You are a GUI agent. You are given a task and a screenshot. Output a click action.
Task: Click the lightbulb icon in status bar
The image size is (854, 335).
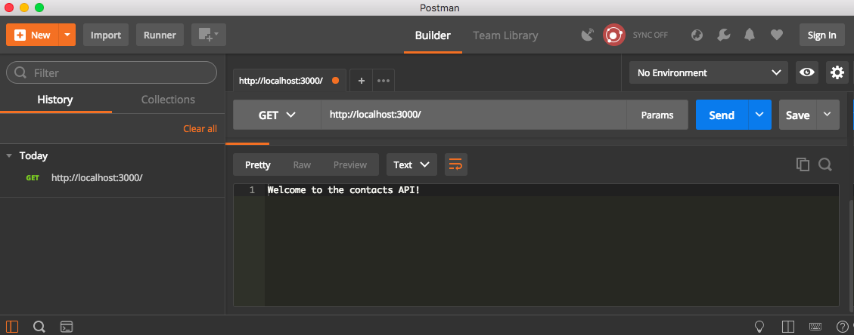[x=759, y=326]
